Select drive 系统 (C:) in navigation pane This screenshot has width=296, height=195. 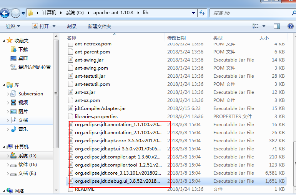[x=27, y=156]
